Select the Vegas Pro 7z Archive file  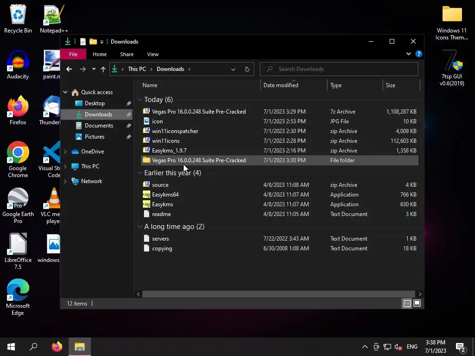click(280, 111)
